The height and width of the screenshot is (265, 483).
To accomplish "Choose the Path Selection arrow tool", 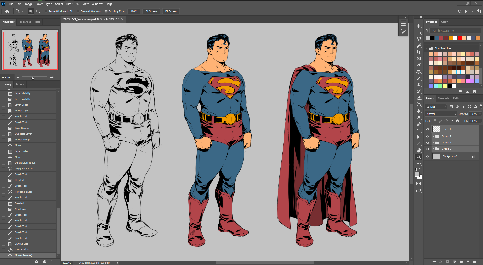I will 418,137.
